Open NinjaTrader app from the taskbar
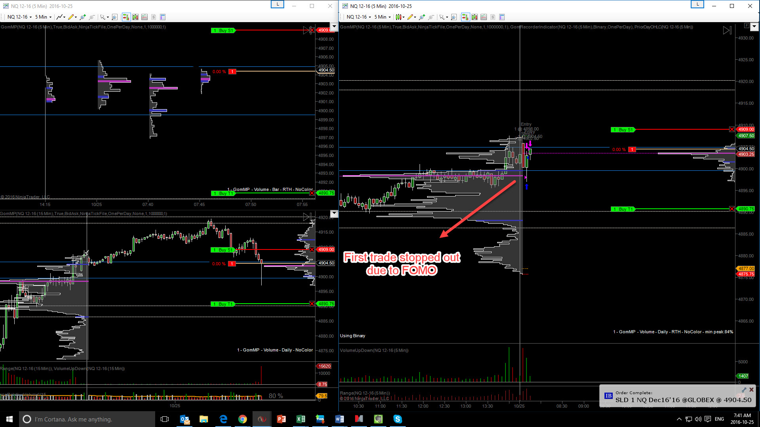The height and width of the screenshot is (427, 760). click(x=262, y=419)
